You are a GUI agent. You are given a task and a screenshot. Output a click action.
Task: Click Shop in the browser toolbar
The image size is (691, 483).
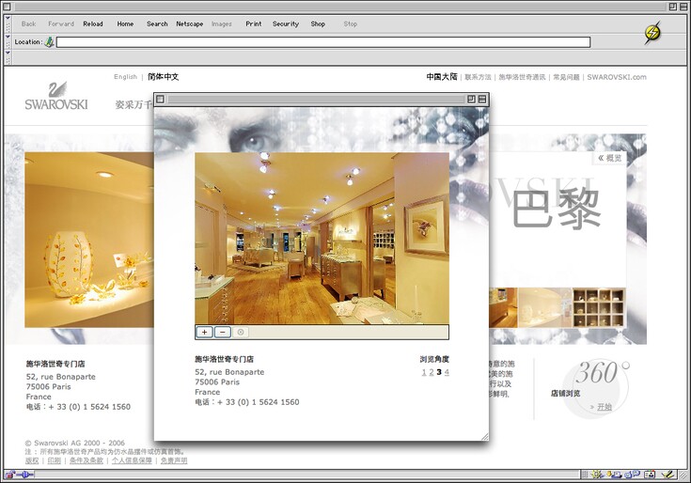click(x=318, y=23)
